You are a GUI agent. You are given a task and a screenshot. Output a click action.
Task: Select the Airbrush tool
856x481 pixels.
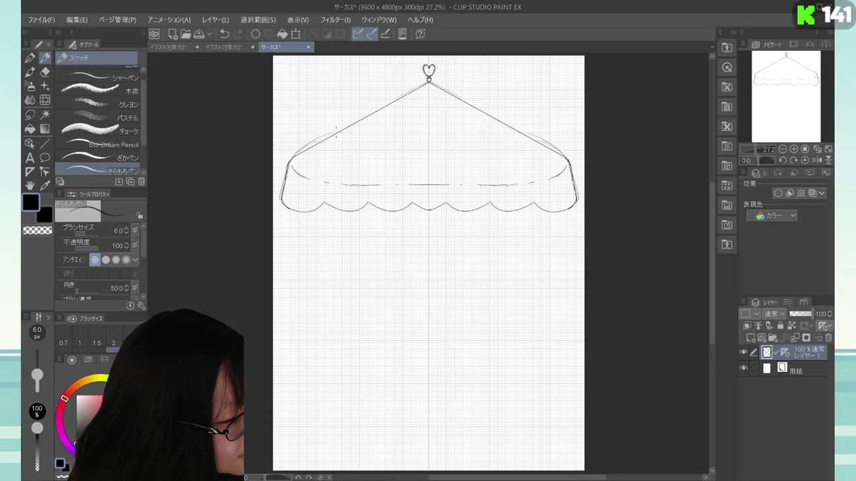coord(30,86)
